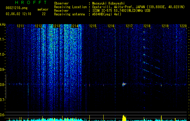The height and width of the screenshot is (121, 190).
Task: Click the 1219 time axis marker
Action: click(165, 26)
